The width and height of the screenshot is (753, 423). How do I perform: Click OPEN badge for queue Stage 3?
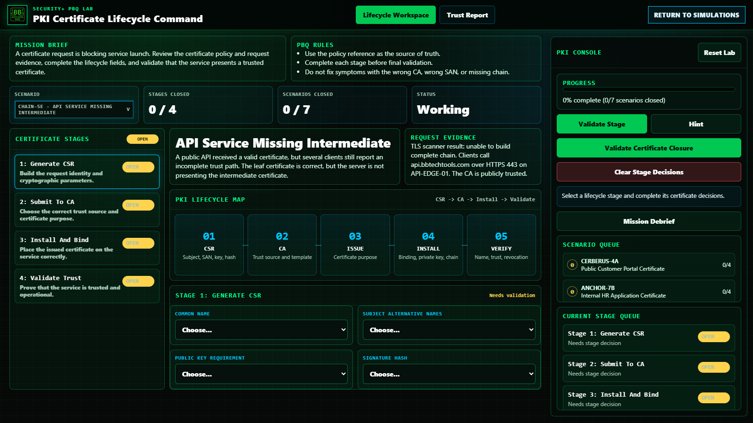click(x=714, y=398)
